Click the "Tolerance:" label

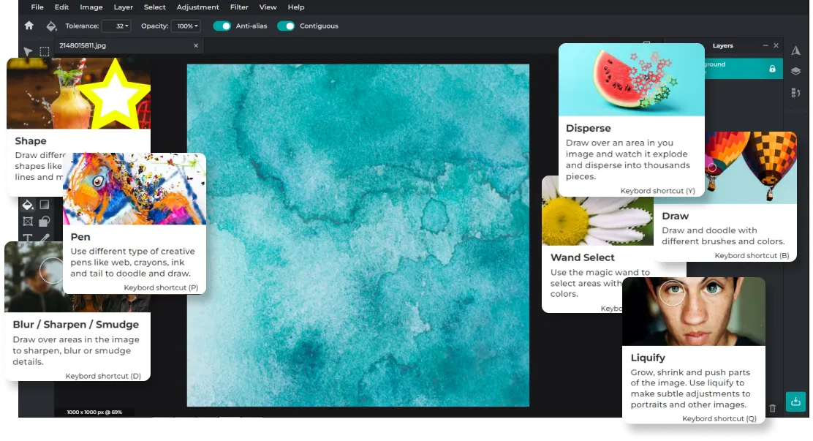(82, 26)
